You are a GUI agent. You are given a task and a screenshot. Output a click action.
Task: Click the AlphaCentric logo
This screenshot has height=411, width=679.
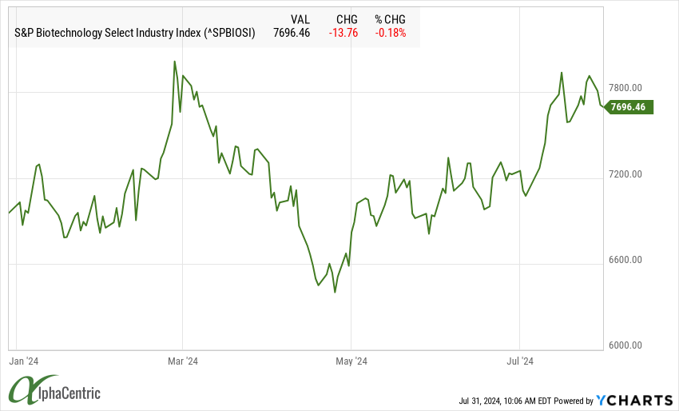(54, 390)
